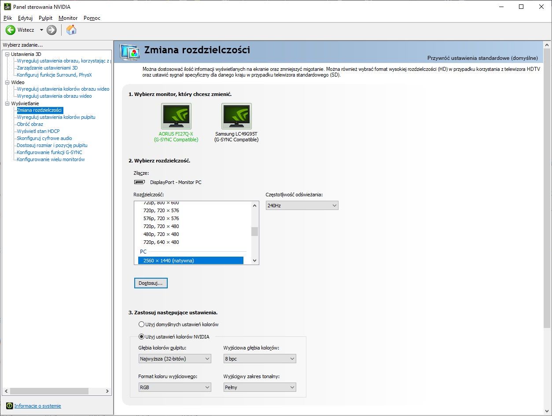Screen dimensions: 552x416
Task: Open the Wyjściowy zakres tonalny dropdown
Action: 260,387
